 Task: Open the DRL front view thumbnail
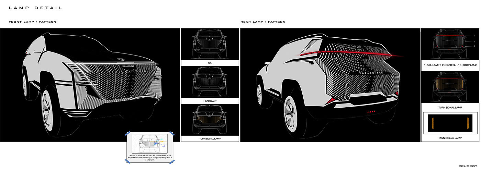coord(210,44)
